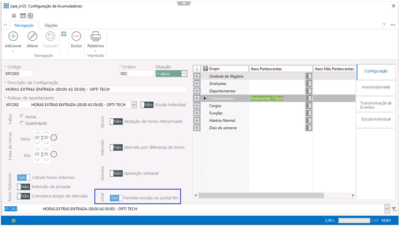Select the Quantidade radio button
The image size is (399, 226).
pos(22,123)
